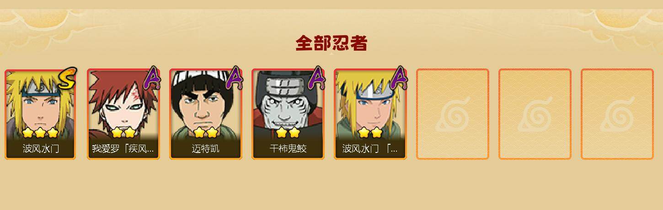Click the A rank badge on 我爱罗 card
Viewport: 663px width, 210px height.
(152, 78)
